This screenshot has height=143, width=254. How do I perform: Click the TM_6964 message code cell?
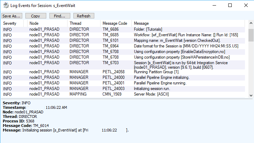[111, 46]
